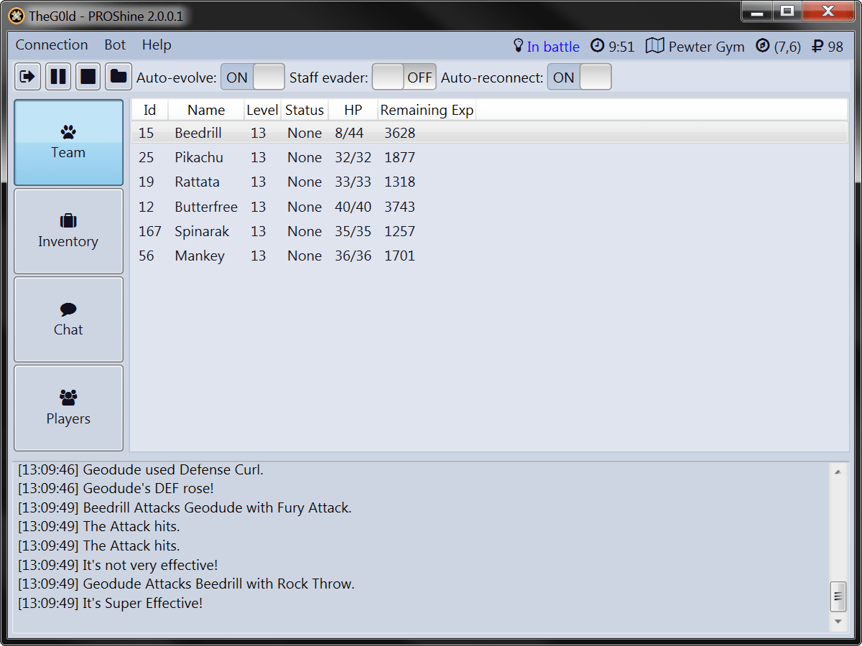
Task: Open a script via the folder icon
Action: click(x=118, y=77)
